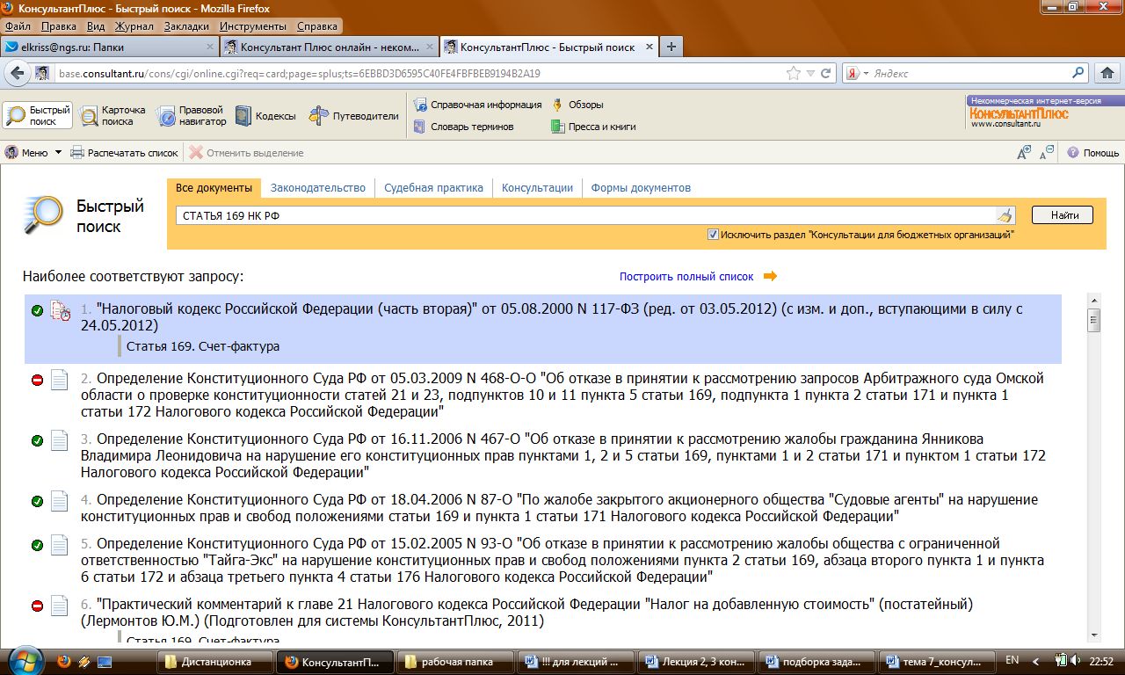Click Найти button

[x=1062, y=215]
